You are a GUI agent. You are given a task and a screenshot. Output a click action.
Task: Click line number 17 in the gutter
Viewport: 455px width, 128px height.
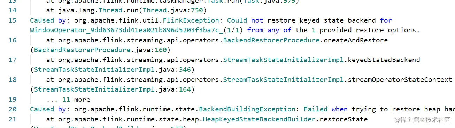tap(13, 60)
